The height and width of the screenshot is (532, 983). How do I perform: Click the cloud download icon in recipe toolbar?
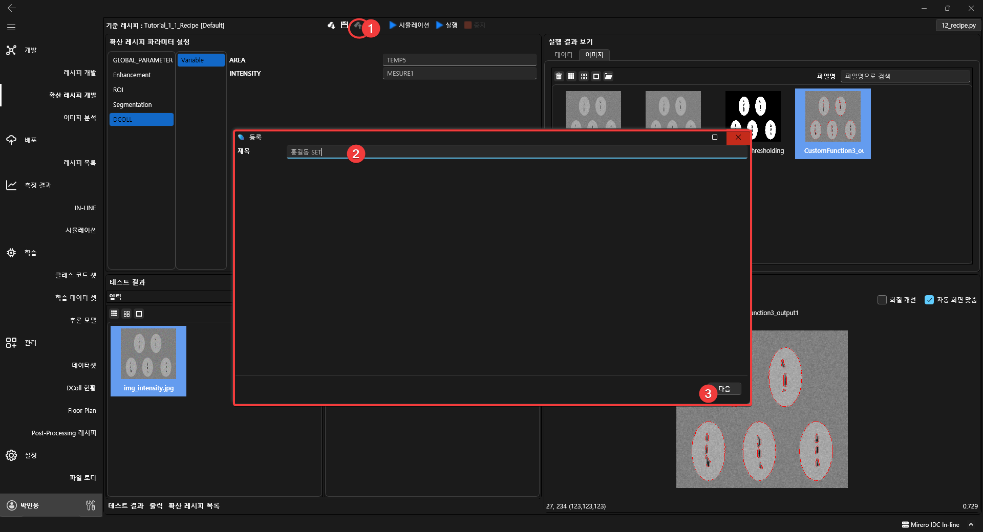(x=331, y=25)
